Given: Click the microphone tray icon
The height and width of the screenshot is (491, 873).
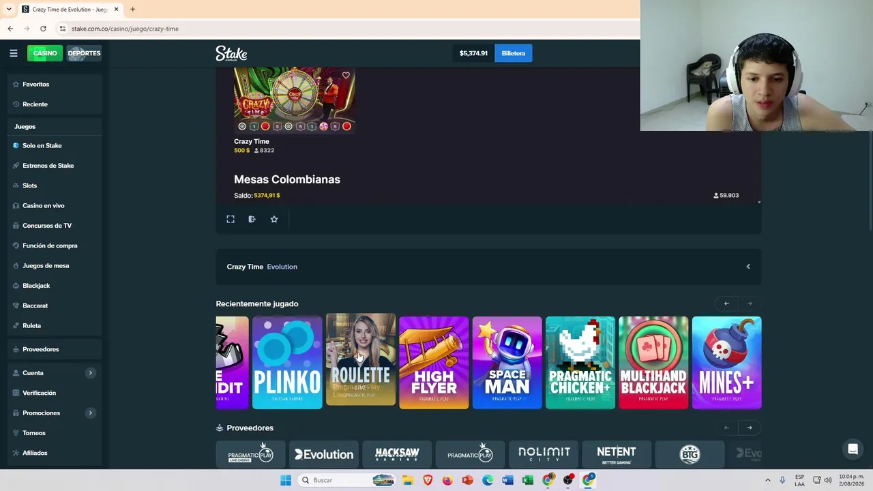Looking at the screenshot, I should click(782, 480).
